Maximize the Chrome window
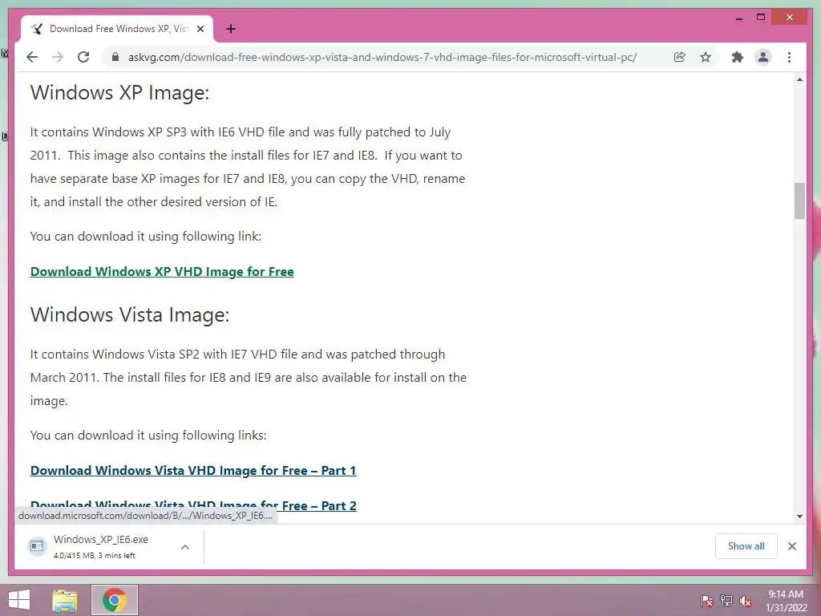Screen dimensions: 821x616 (x=761, y=18)
